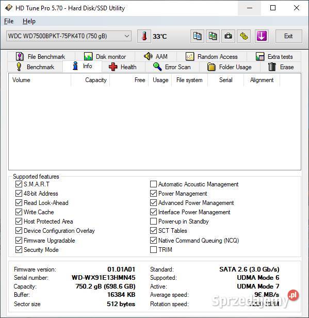Click the Alignment column header
This screenshot has width=309, height=318.
point(262,80)
